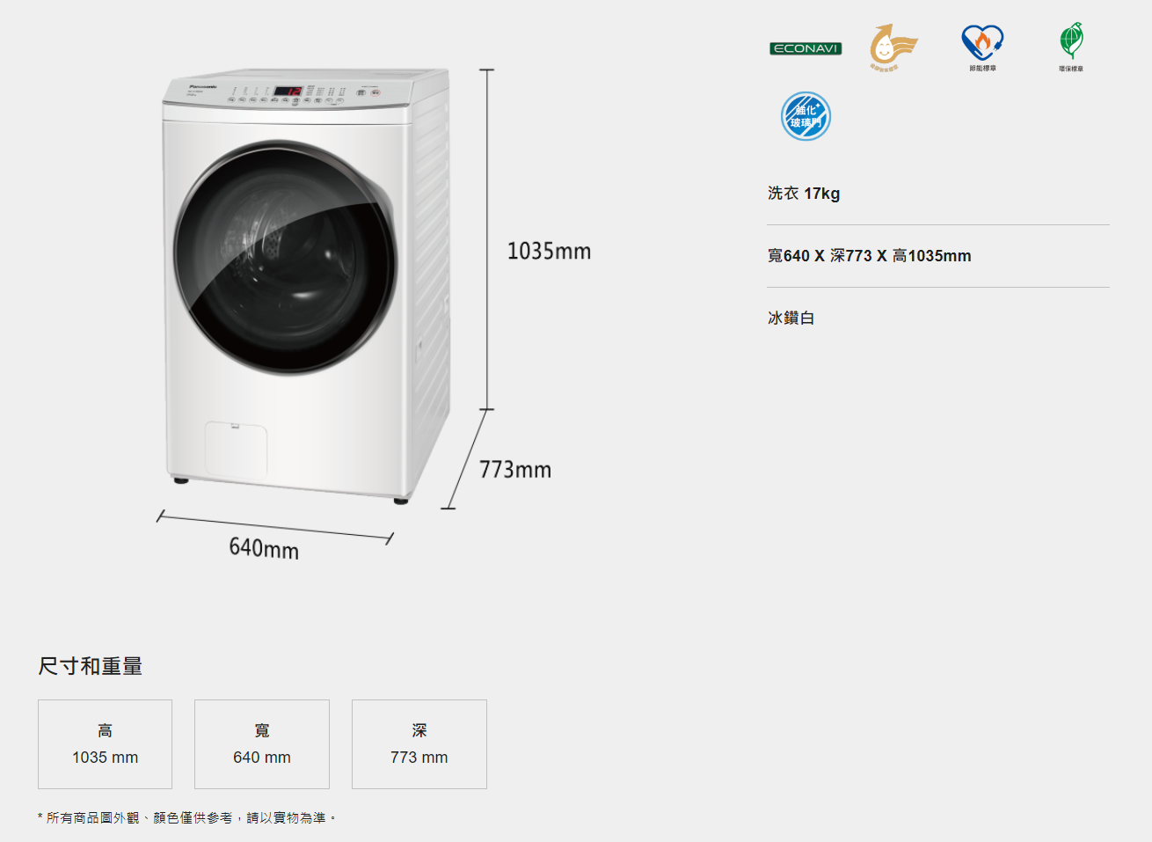Select the 640mm width label in diagram
Viewport: 1152px width, 842px height.
pyautogui.click(x=264, y=548)
